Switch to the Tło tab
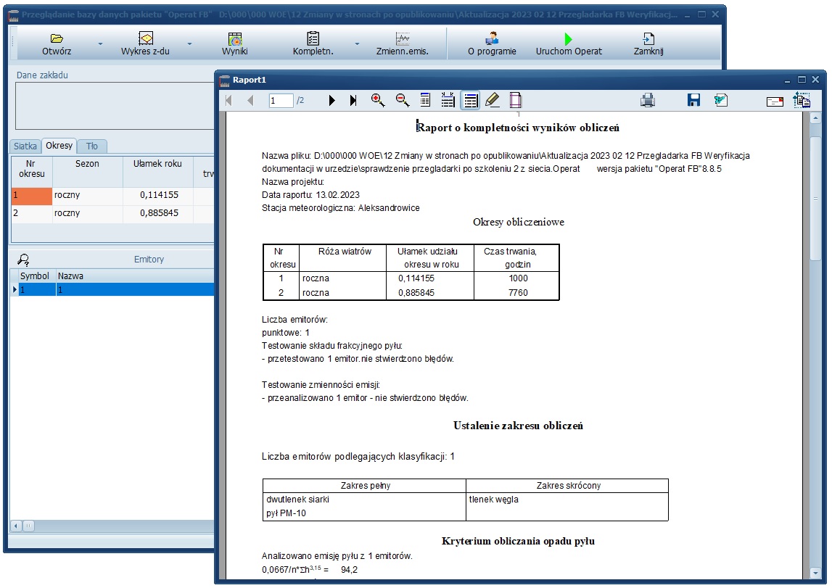The height and width of the screenshot is (588, 832). click(92, 146)
